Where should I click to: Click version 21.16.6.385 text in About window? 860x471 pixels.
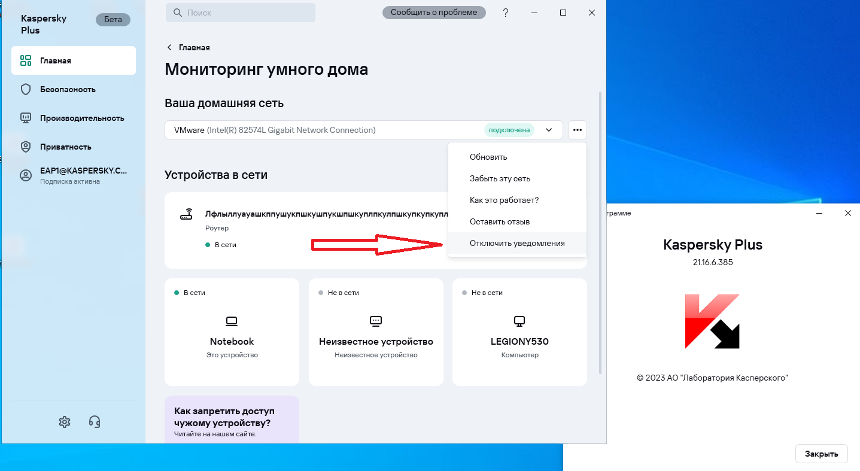[x=712, y=262]
